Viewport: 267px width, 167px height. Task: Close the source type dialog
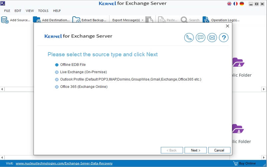coord(227,26)
